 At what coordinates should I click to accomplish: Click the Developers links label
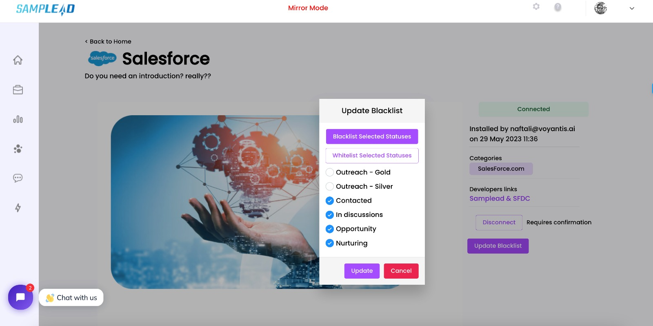[x=493, y=189]
